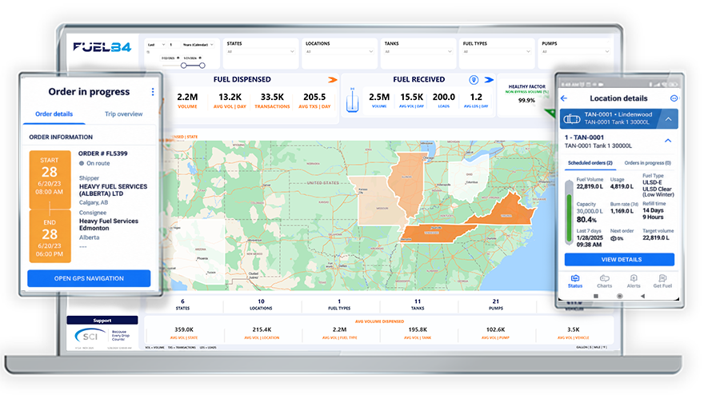Open Alerts in the phone bottom navigation
This screenshot has width=720, height=403.
[x=634, y=281]
